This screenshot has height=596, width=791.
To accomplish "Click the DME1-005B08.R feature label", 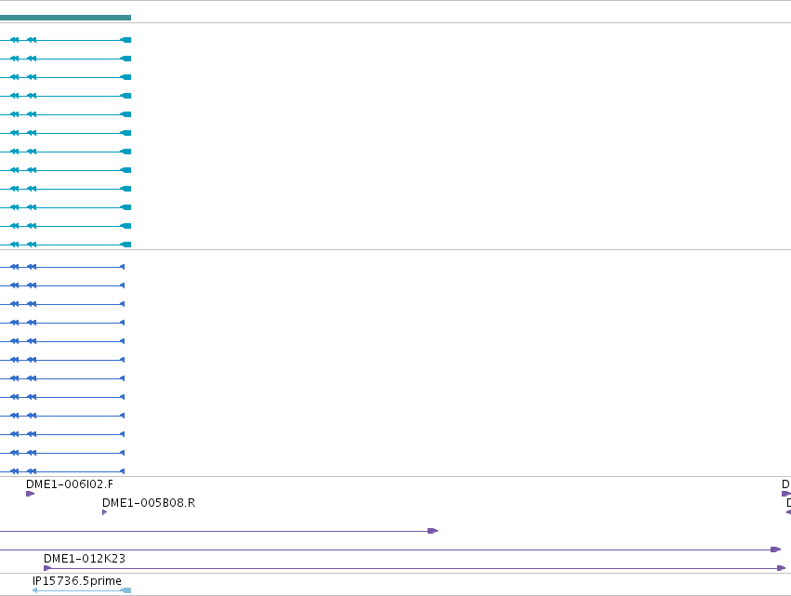I will point(149,503).
